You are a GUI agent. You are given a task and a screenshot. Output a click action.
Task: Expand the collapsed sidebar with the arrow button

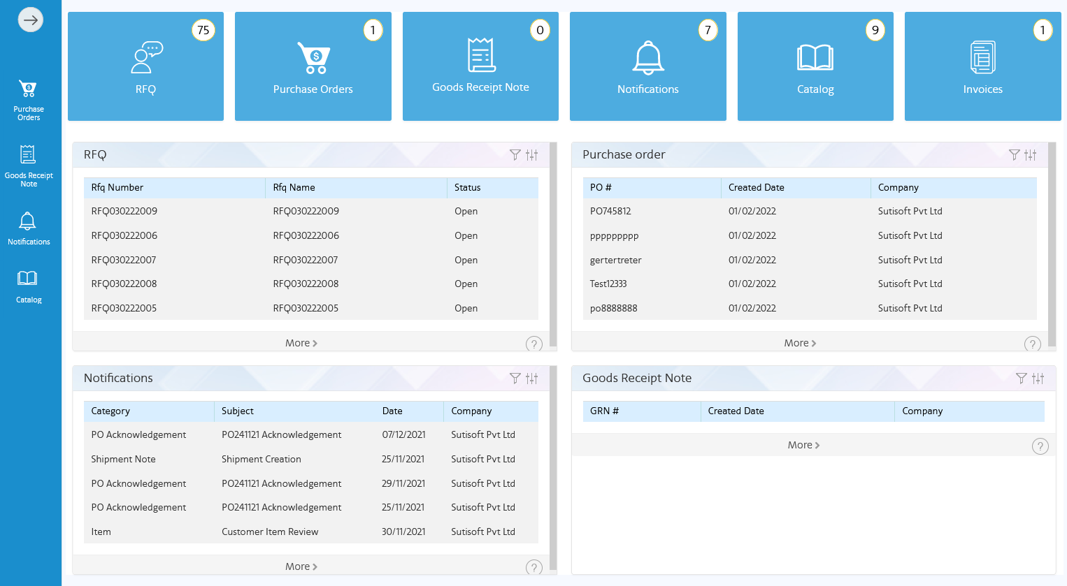pos(30,20)
